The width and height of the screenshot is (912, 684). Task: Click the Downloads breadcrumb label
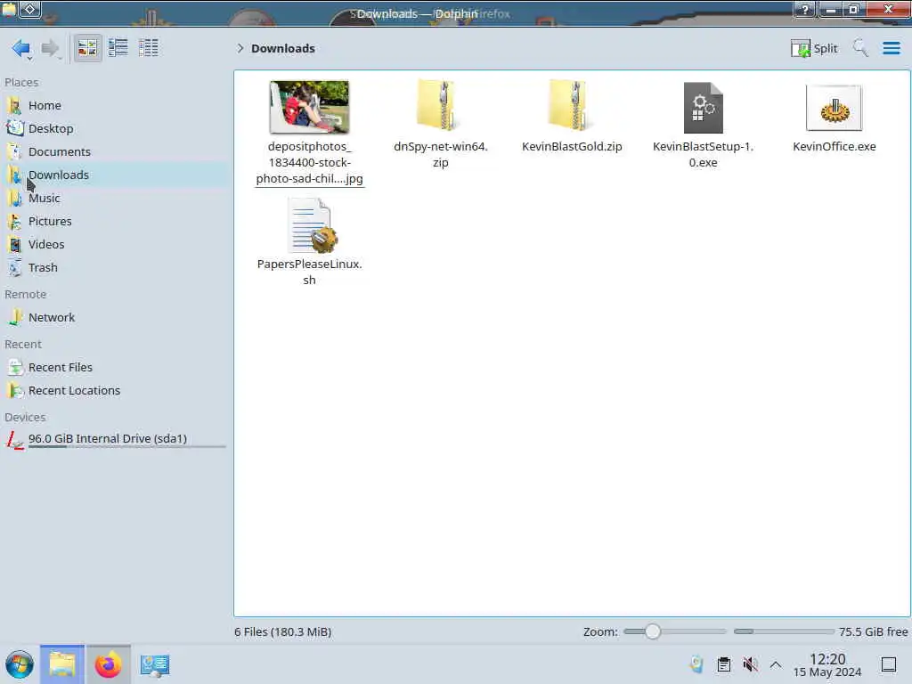tap(283, 48)
